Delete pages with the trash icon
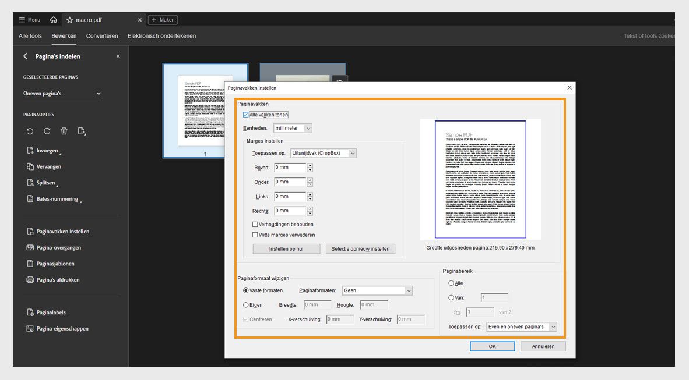689x380 pixels. click(x=64, y=131)
